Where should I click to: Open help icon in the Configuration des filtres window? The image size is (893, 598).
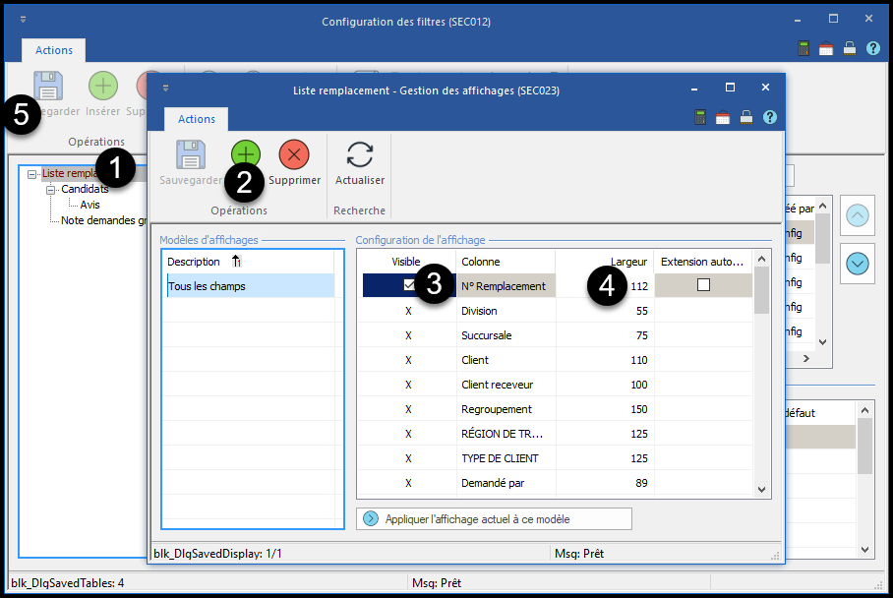(872, 48)
